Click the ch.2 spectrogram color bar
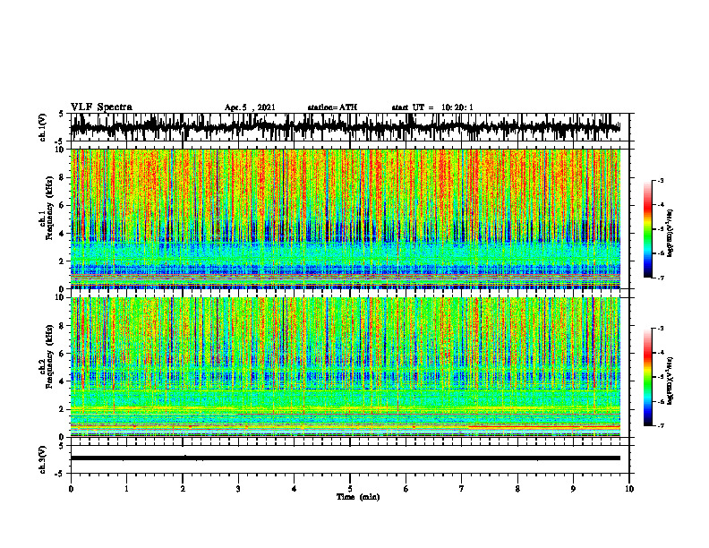This screenshot has height=548, width=709. point(647,377)
